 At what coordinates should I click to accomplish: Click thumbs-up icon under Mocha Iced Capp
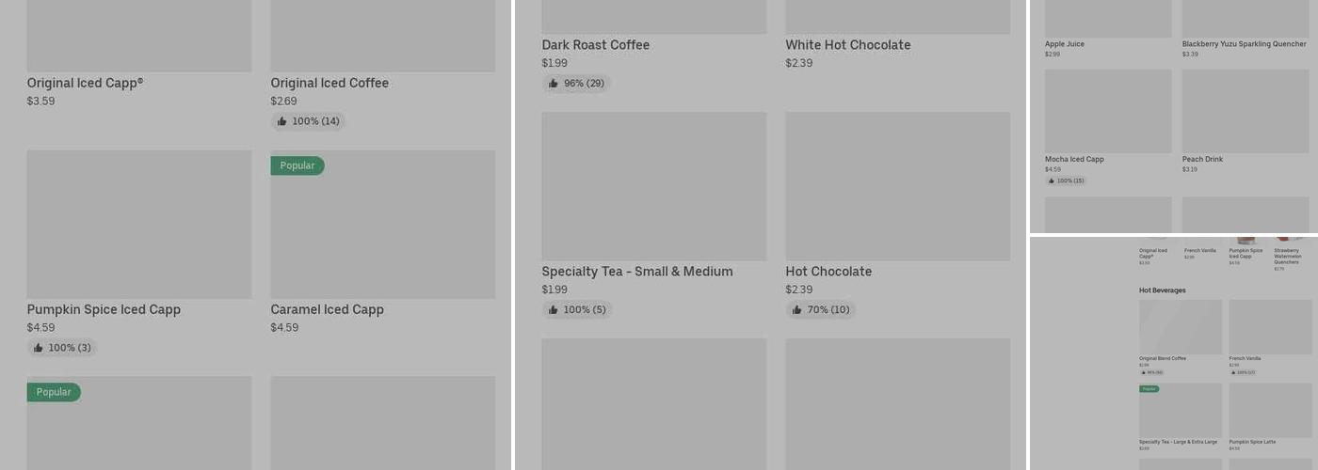pos(1052,180)
